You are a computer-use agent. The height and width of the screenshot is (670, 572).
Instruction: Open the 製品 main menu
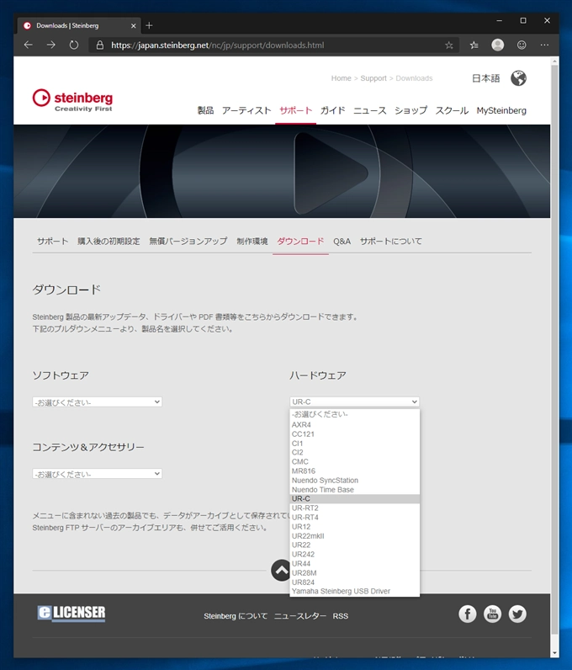click(205, 110)
